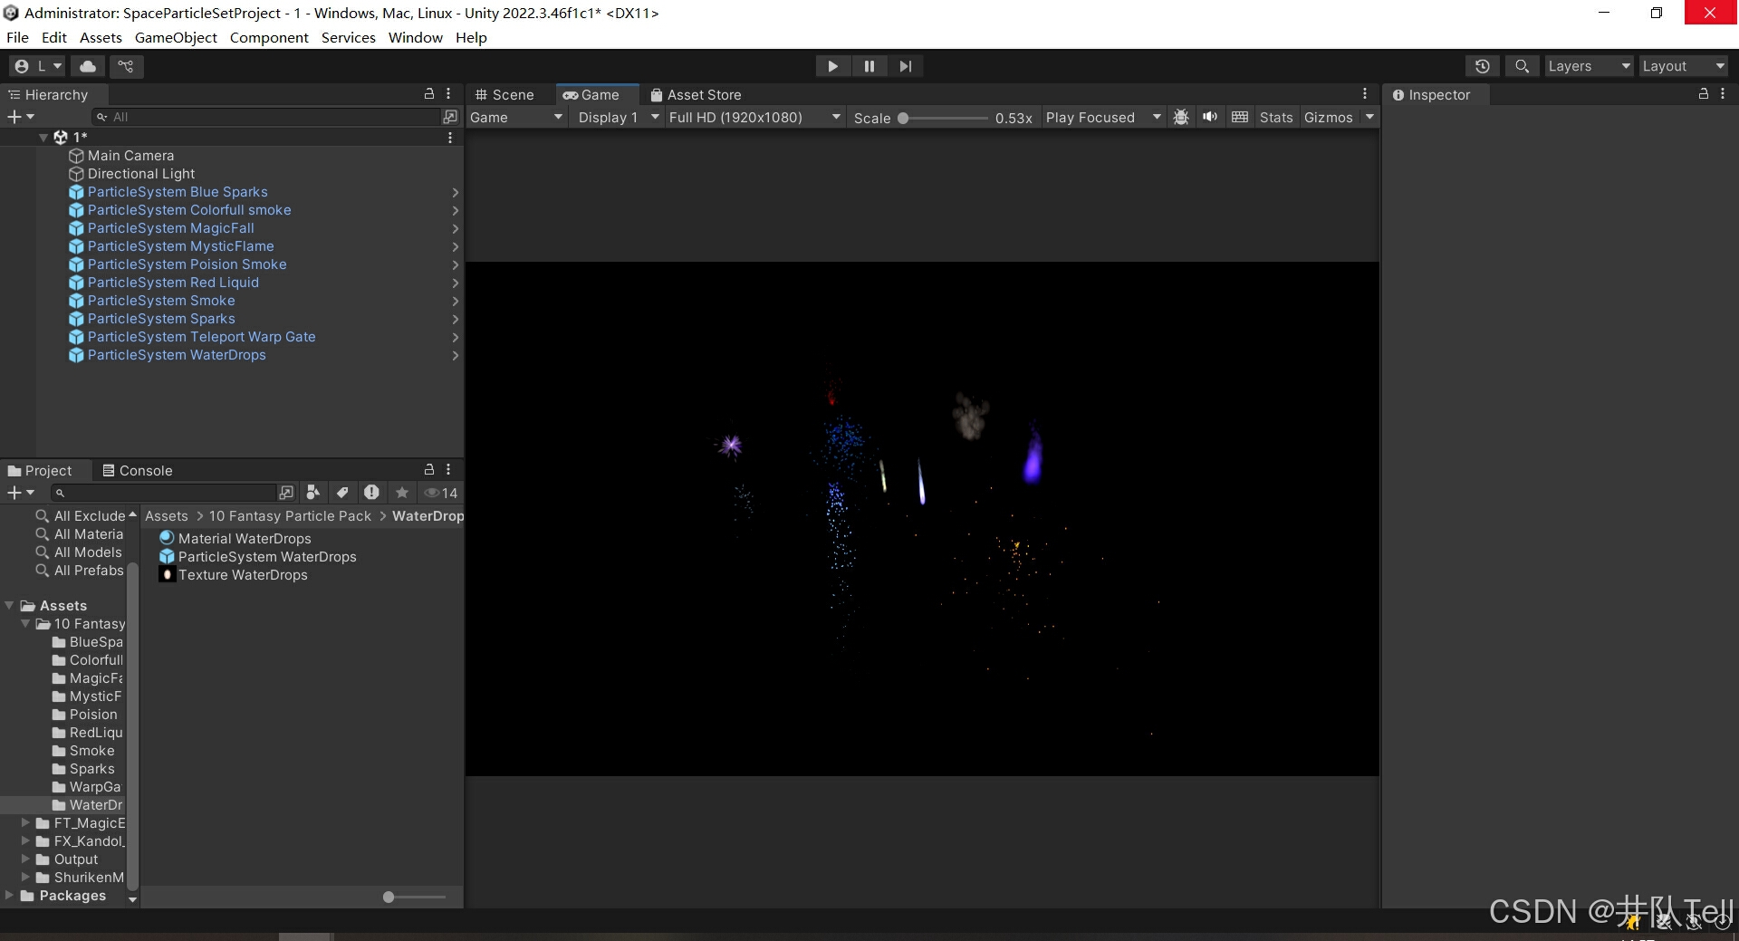The width and height of the screenshot is (1739, 941).
Task: Switch to the Scene tab
Action: [x=505, y=94]
